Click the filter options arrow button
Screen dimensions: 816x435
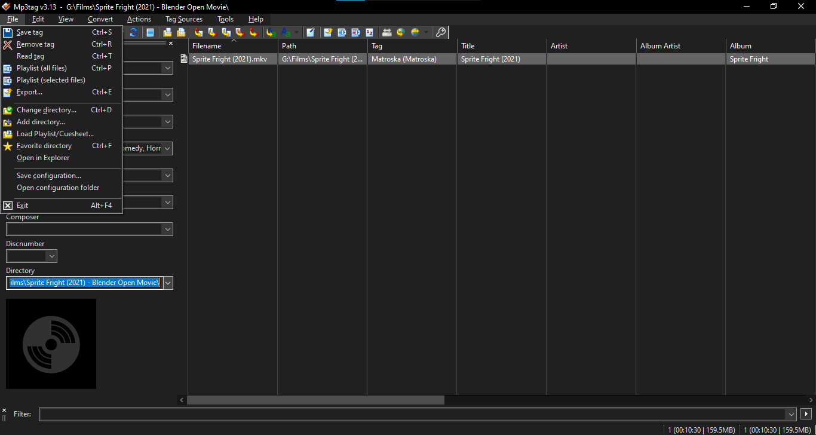806,414
